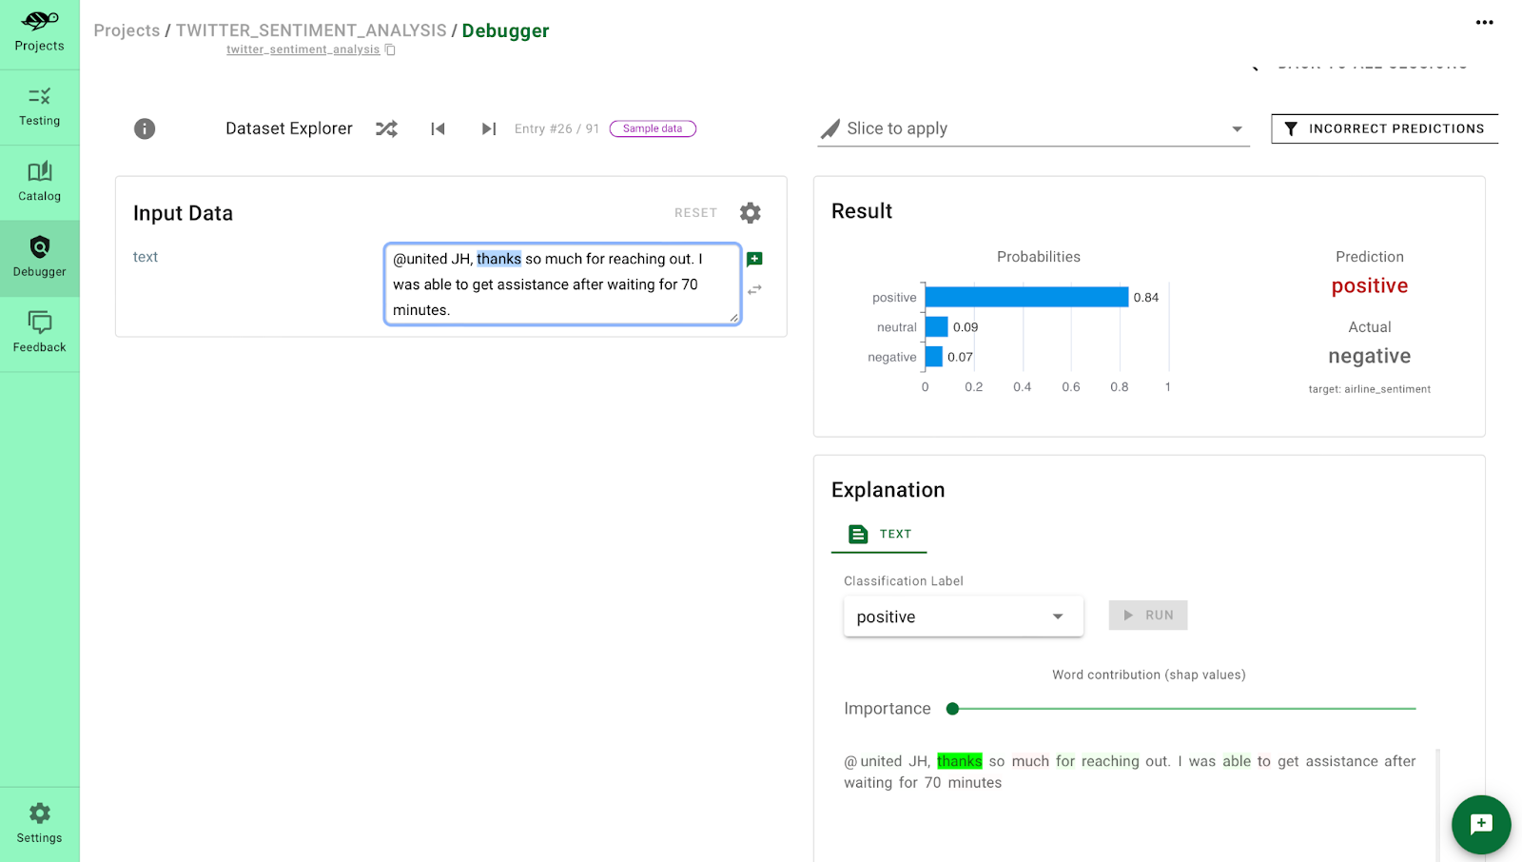Expand the Slice to apply dropdown
This screenshot has width=1522, height=862.
1237,129
